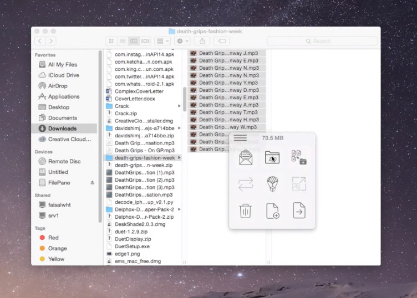Go back with the Finder back arrow
Image resolution: width=417 pixels, height=298 pixels.
point(40,41)
